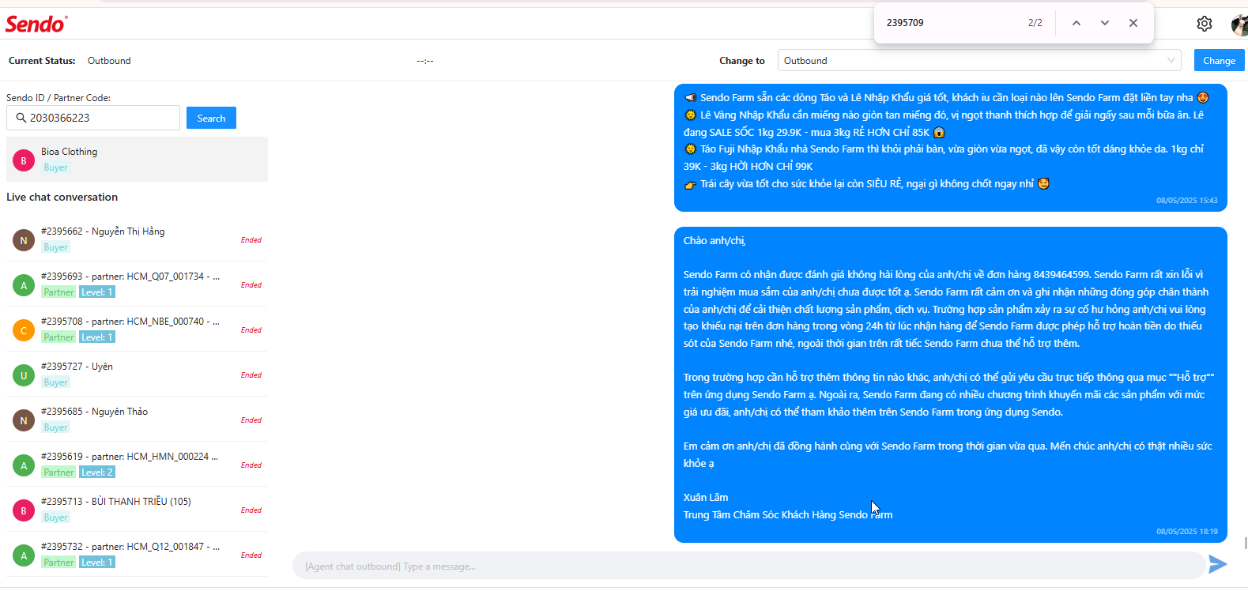Click the page scrollbar at right edge

pos(1246,543)
